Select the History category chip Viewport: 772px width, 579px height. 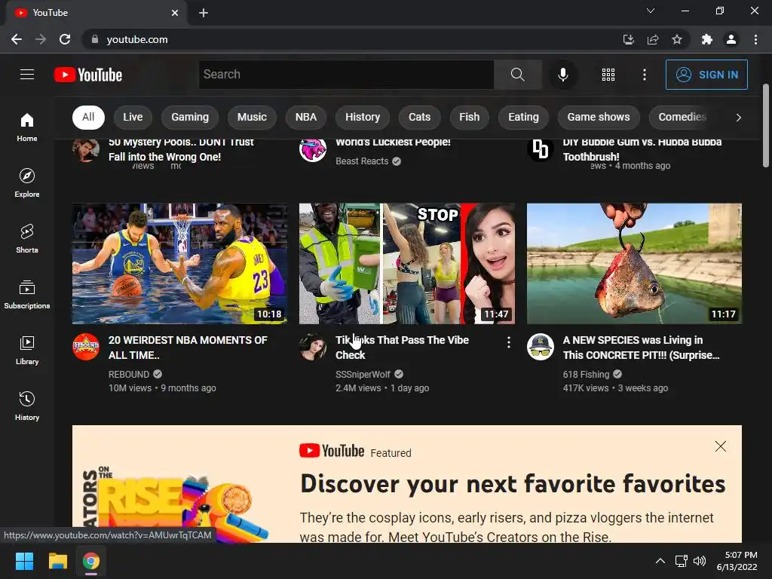coord(363,117)
